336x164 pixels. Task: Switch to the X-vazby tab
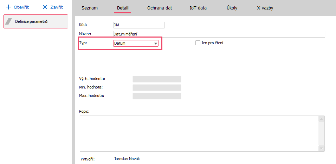(265, 8)
